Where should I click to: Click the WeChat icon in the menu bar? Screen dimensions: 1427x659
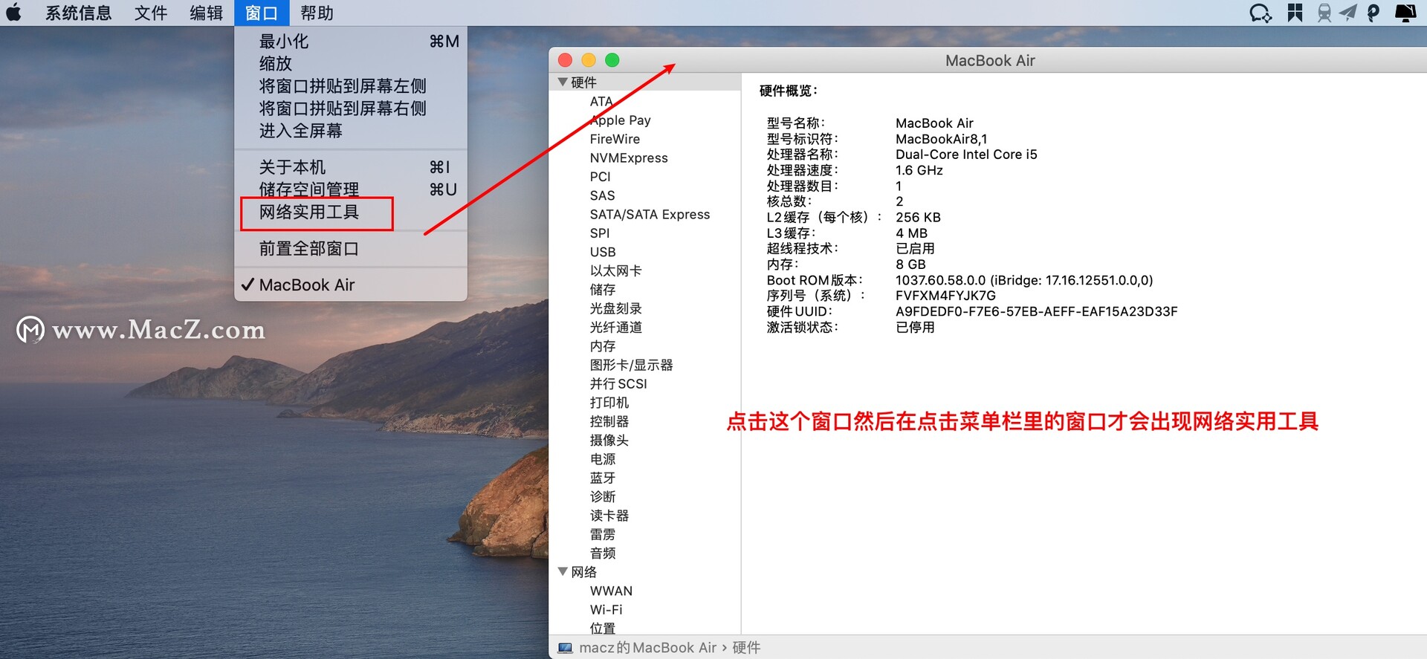pos(1261,13)
